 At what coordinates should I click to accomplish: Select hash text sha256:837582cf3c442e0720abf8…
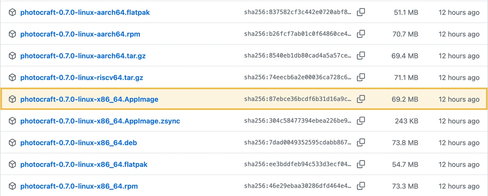pos(298,12)
